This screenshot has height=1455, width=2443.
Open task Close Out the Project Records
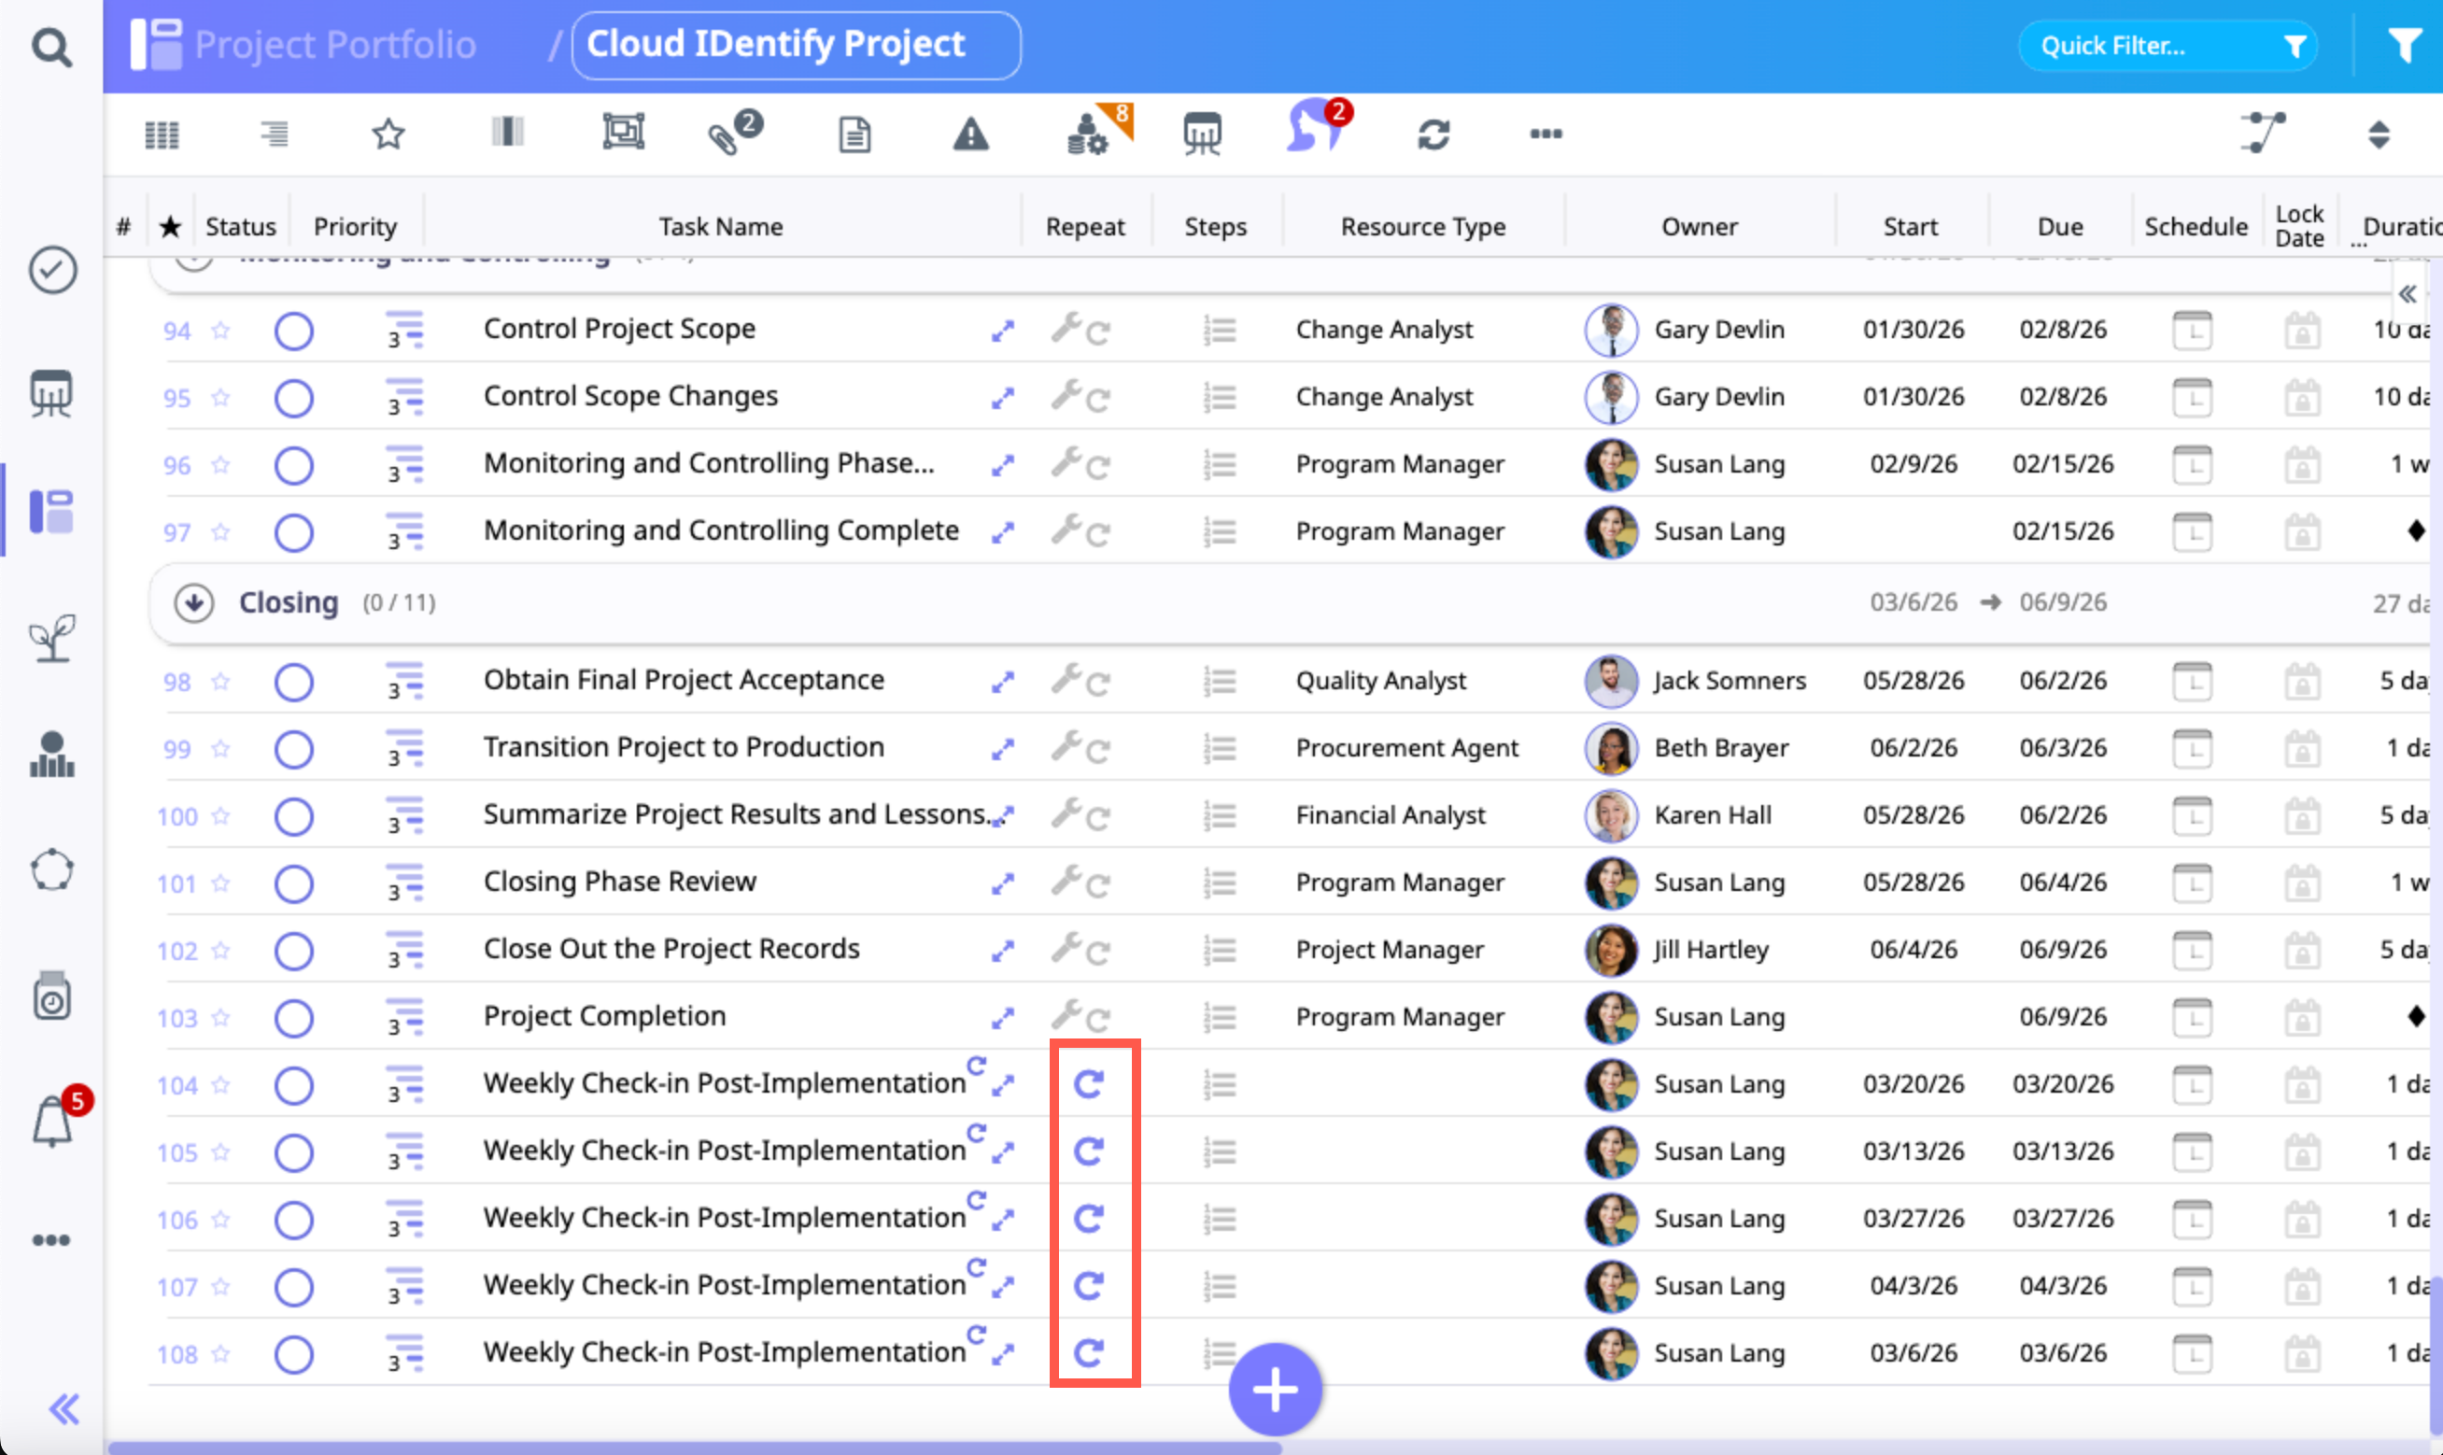(x=671, y=949)
